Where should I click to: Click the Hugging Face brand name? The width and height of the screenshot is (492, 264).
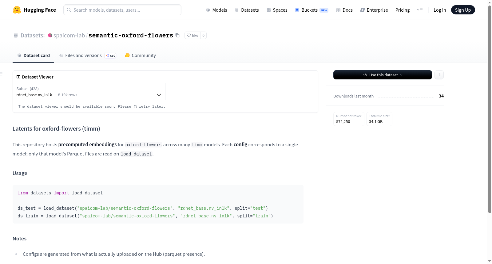(x=40, y=10)
